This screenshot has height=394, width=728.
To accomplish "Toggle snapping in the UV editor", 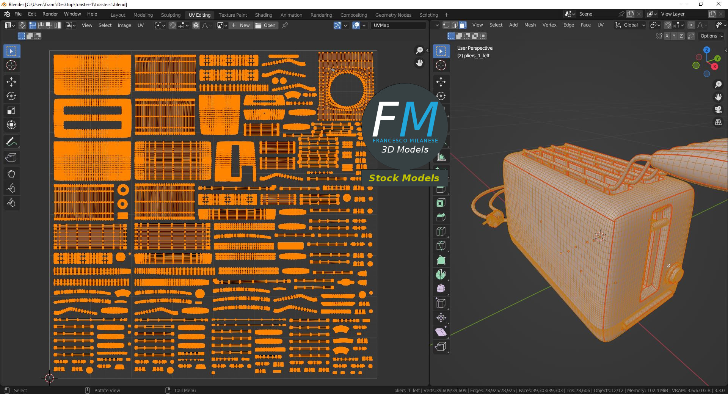I will point(173,25).
